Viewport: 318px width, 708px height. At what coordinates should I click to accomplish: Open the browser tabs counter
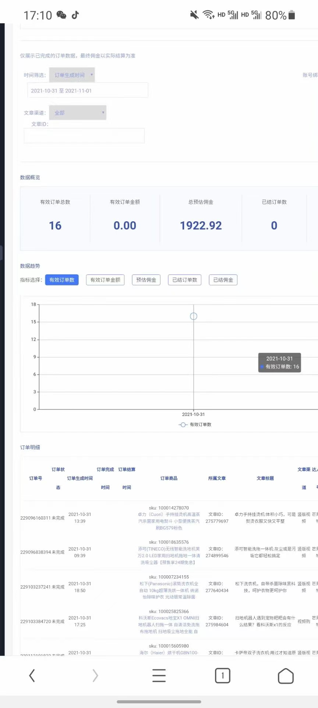222,676
